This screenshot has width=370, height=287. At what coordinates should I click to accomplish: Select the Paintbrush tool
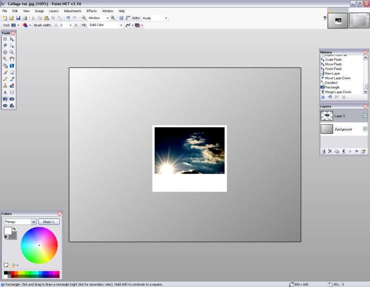[5, 72]
